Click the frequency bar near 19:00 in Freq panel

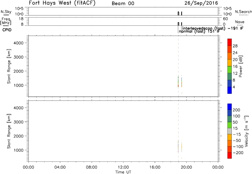click(x=178, y=24)
